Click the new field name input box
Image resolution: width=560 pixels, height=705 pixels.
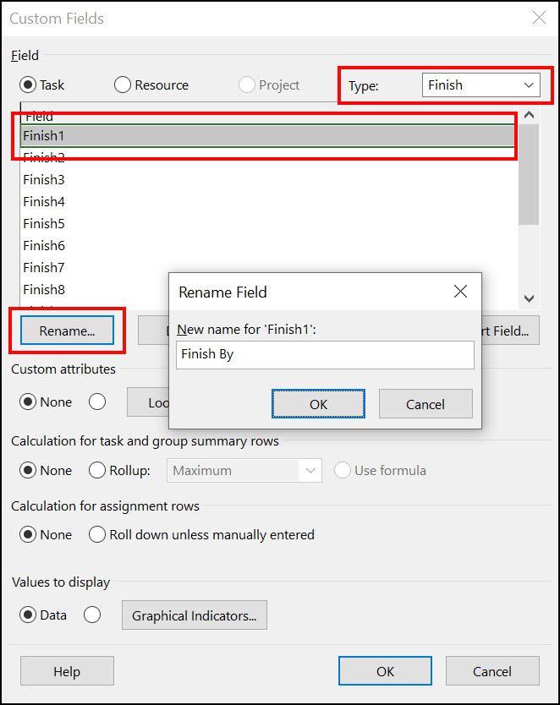coord(325,355)
